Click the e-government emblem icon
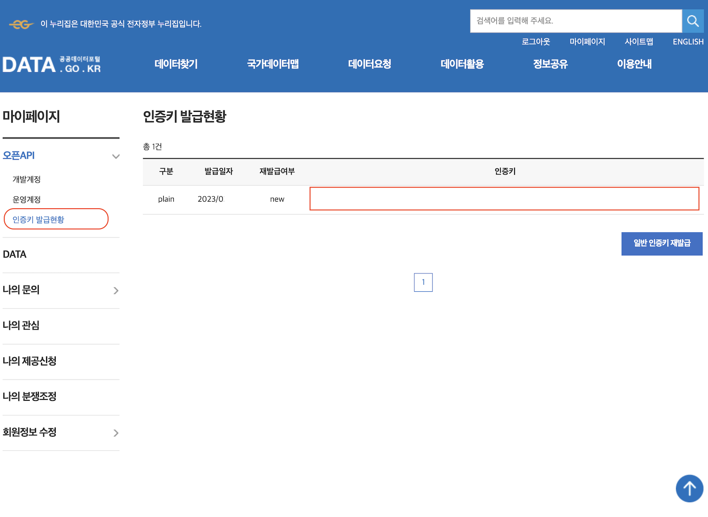 click(x=21, y=24)
